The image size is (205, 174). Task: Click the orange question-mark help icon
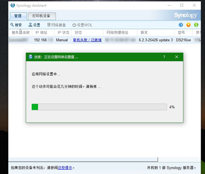pos(188,25)
